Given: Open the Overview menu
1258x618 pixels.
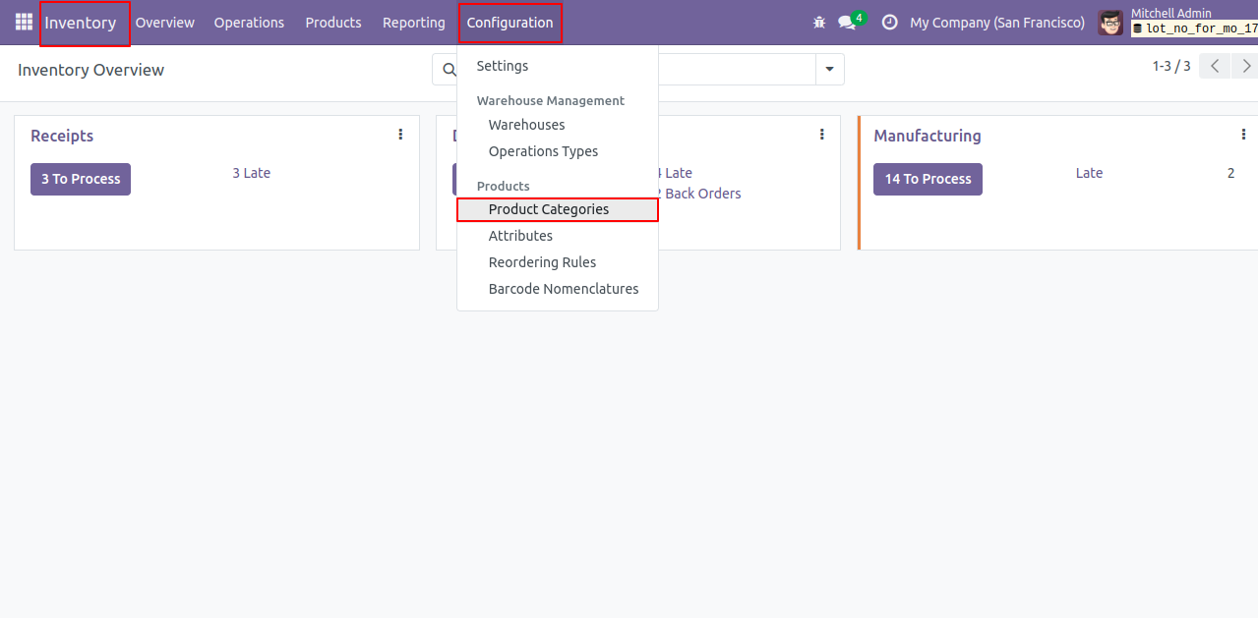Looking at the screenshot, I should coord(165,23).
